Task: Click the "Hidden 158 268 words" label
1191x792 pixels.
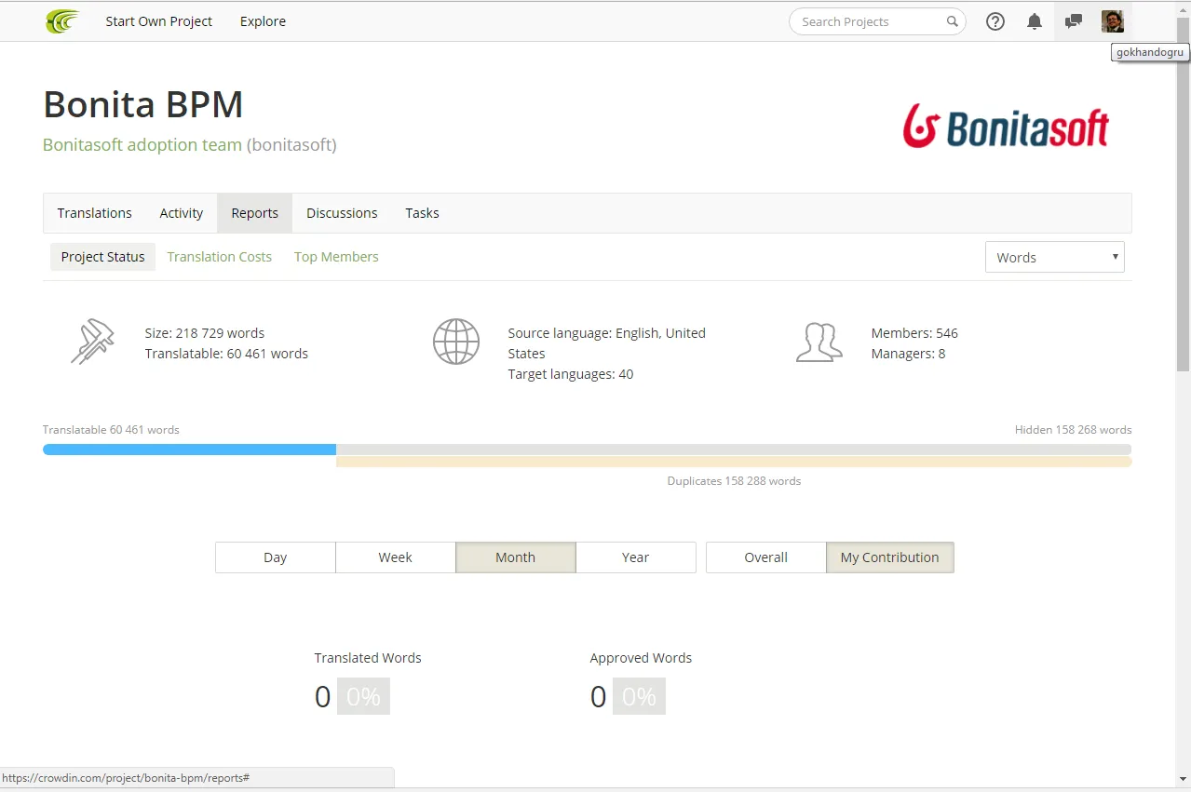Action: pyautogui.click(x=1074, y=430)
